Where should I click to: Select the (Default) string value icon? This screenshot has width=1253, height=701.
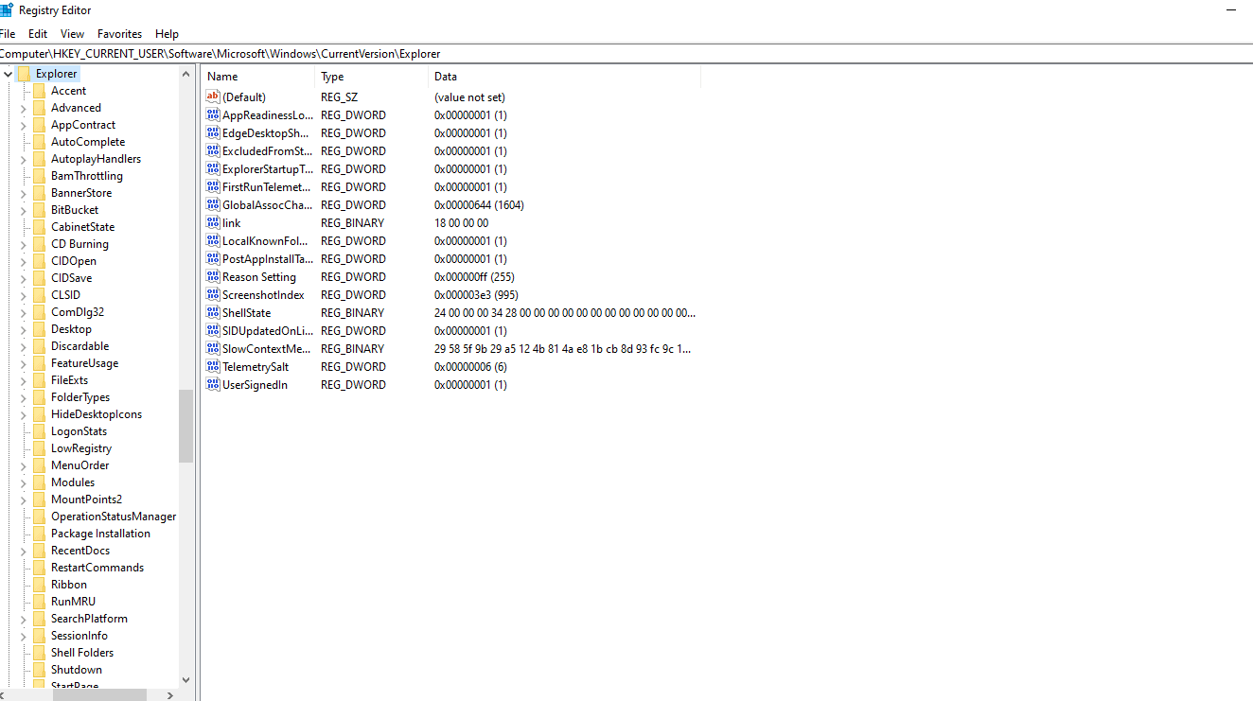pos(213,97)
